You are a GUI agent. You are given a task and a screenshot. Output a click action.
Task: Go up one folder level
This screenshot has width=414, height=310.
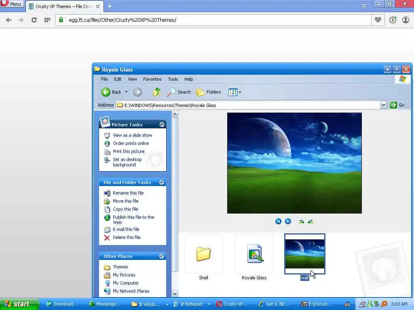pos(156,92)
